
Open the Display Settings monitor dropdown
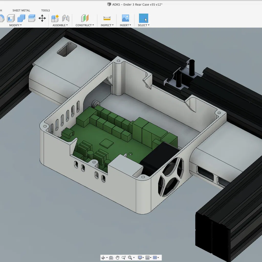pyautogui.click(x=141, y=258)
